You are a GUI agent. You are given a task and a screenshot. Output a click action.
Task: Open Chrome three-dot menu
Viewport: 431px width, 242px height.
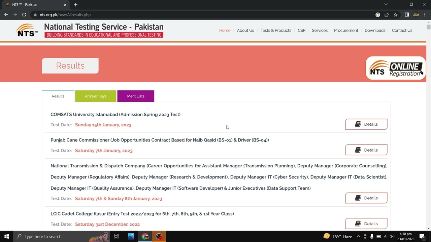pos(425,15)
